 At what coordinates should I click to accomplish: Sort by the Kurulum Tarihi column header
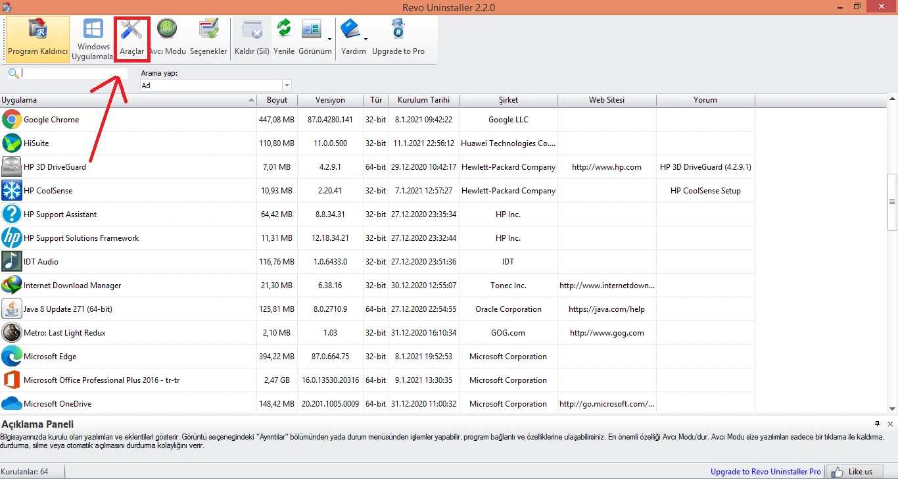[x=424, y=100]
